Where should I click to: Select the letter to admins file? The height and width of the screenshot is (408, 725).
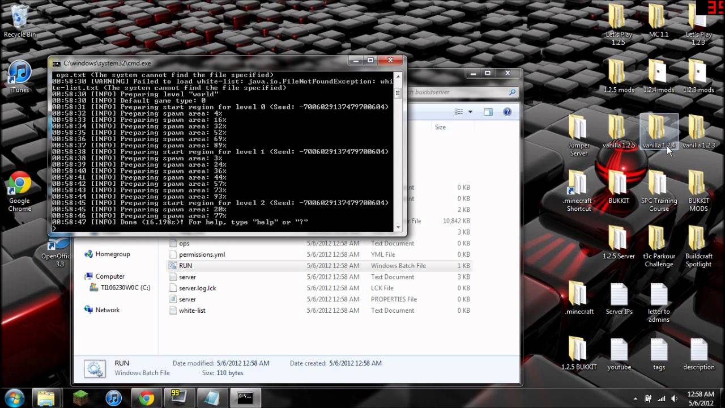pos(658,302)
